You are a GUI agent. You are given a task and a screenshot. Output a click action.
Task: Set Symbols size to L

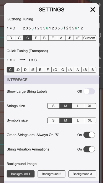[78, 120]
